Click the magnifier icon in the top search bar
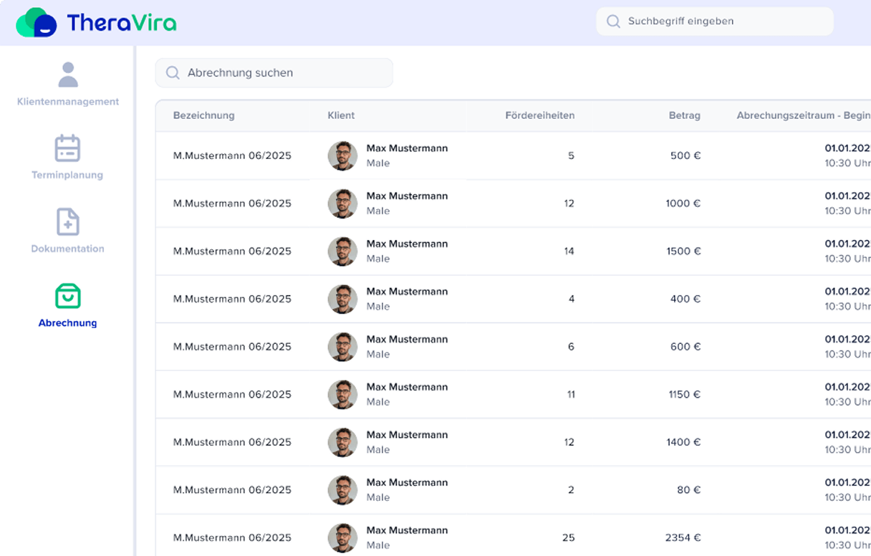Screen dimensions: 871x556 [x=613, y=21]
